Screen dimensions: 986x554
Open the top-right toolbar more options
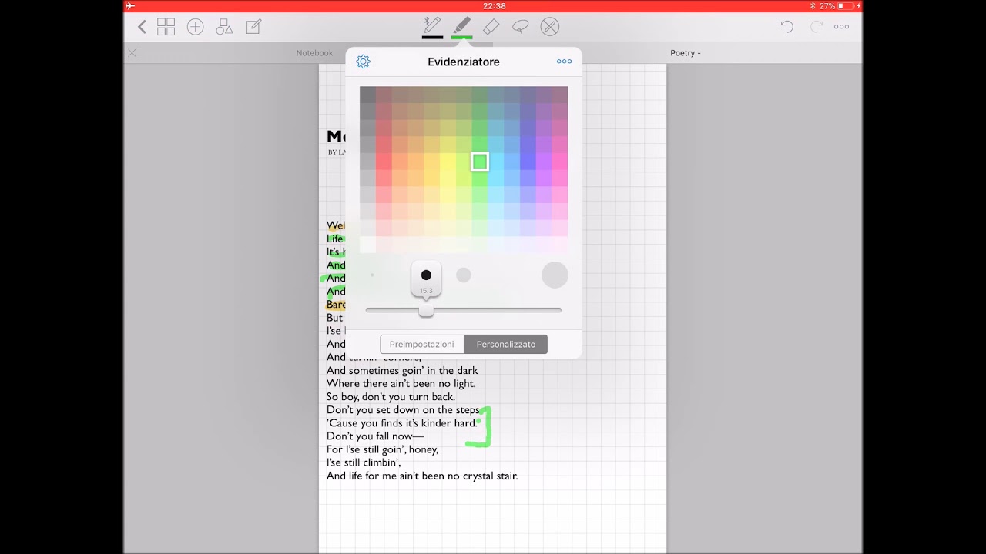point(841,27)
